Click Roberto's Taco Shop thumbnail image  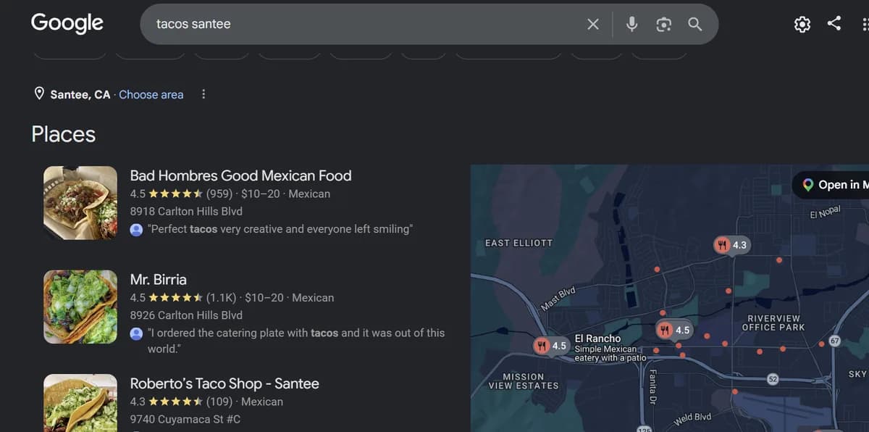[x=80, y=403]
